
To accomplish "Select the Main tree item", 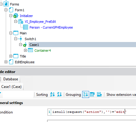I will click(23, 33).
